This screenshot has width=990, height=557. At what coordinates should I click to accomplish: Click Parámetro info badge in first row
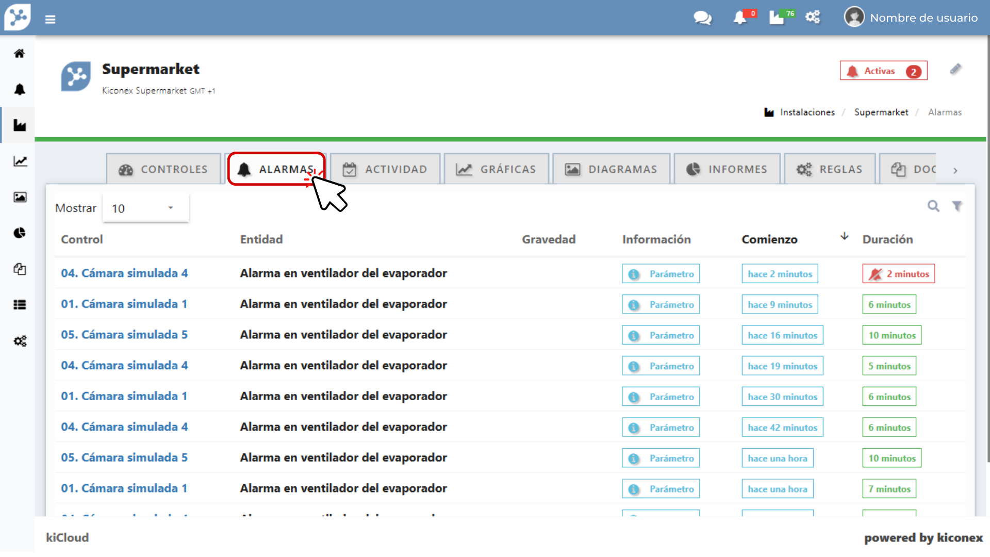pyautogui.click(x=661, y=274)
